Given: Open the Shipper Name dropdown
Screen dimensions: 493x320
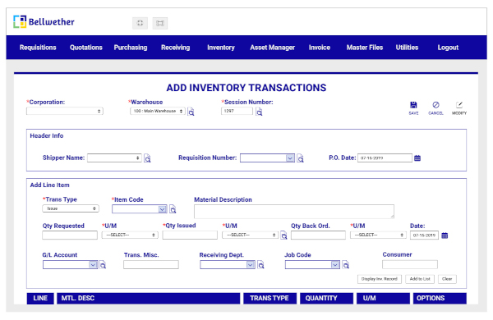Looking at the screenshot, I should pos(114,158).
